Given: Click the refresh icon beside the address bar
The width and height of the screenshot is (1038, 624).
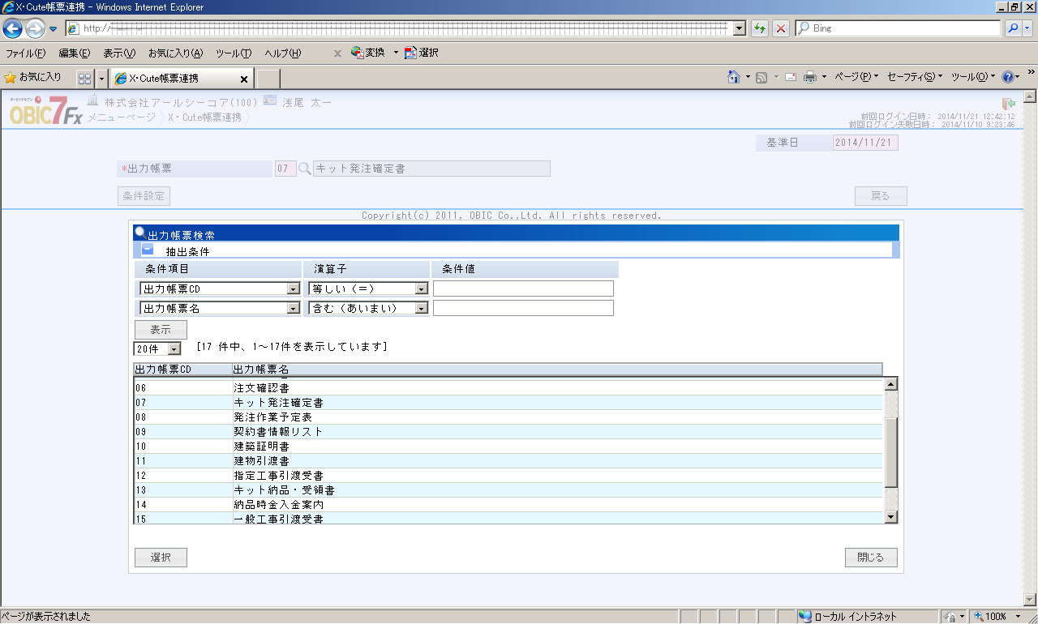Looking at the screenshot, I should click(760, 28).
